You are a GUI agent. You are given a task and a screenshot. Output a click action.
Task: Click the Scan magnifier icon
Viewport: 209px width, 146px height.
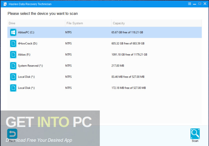tap(195, 134)
